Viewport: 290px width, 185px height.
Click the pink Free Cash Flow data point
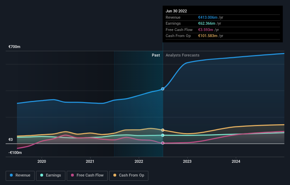point(162,143)
